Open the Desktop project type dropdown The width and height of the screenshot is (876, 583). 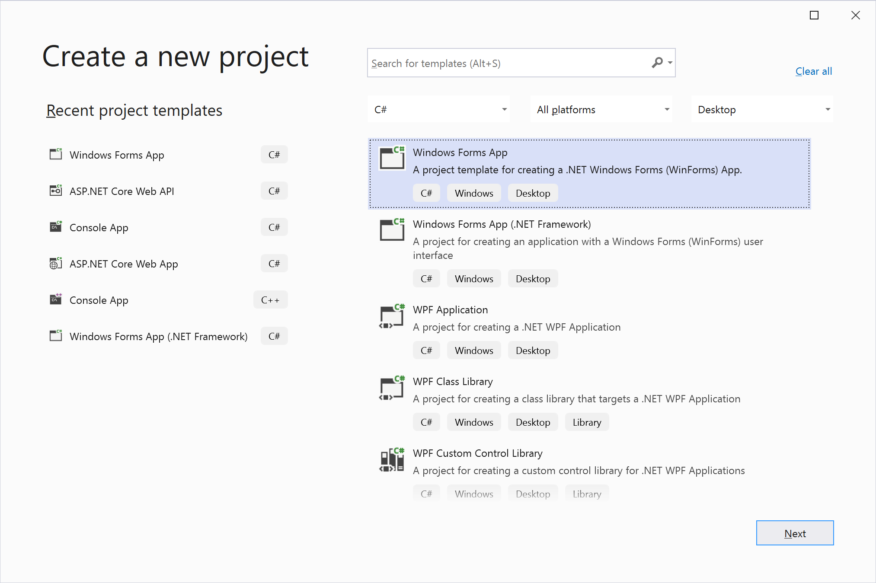tap(762, 109)
